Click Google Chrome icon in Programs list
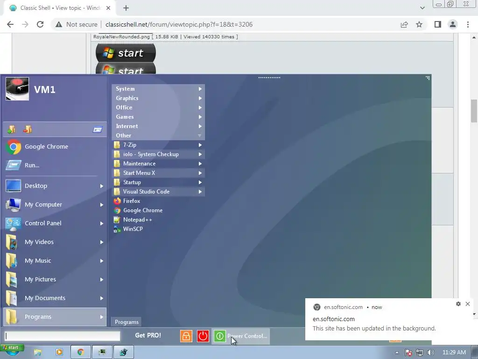The width and height of the screenshot is (478, 359). [x=117, y=210]
